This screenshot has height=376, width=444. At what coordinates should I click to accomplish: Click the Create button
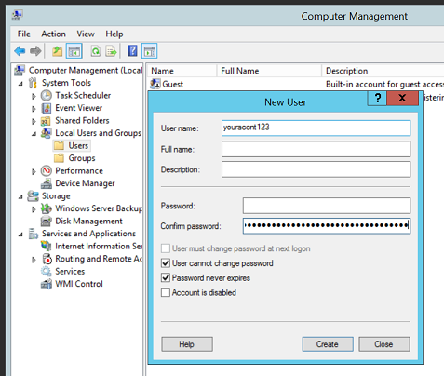click(328, 344)
